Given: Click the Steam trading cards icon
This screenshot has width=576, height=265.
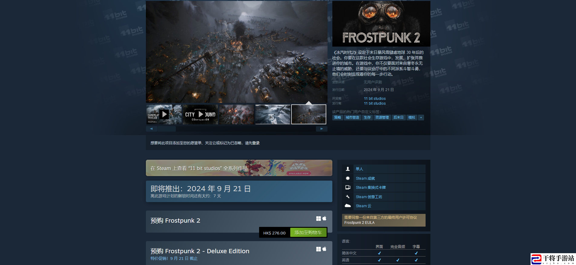Looking at the screenshot, I should pyautogui.click(x=348, y=188).
